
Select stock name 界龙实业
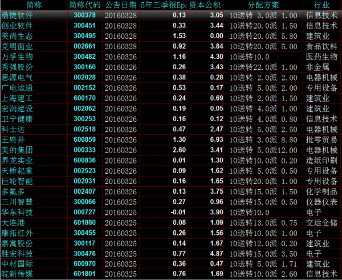point(17,161)
